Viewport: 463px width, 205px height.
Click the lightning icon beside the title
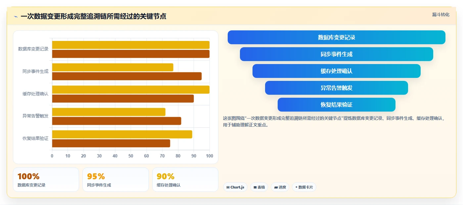coord(16,16)
